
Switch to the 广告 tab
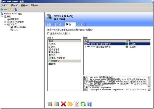coord(60,24)
